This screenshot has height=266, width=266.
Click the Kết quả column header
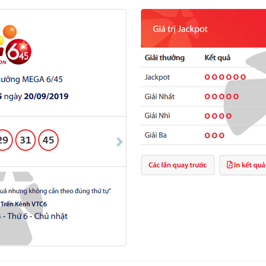218,58
